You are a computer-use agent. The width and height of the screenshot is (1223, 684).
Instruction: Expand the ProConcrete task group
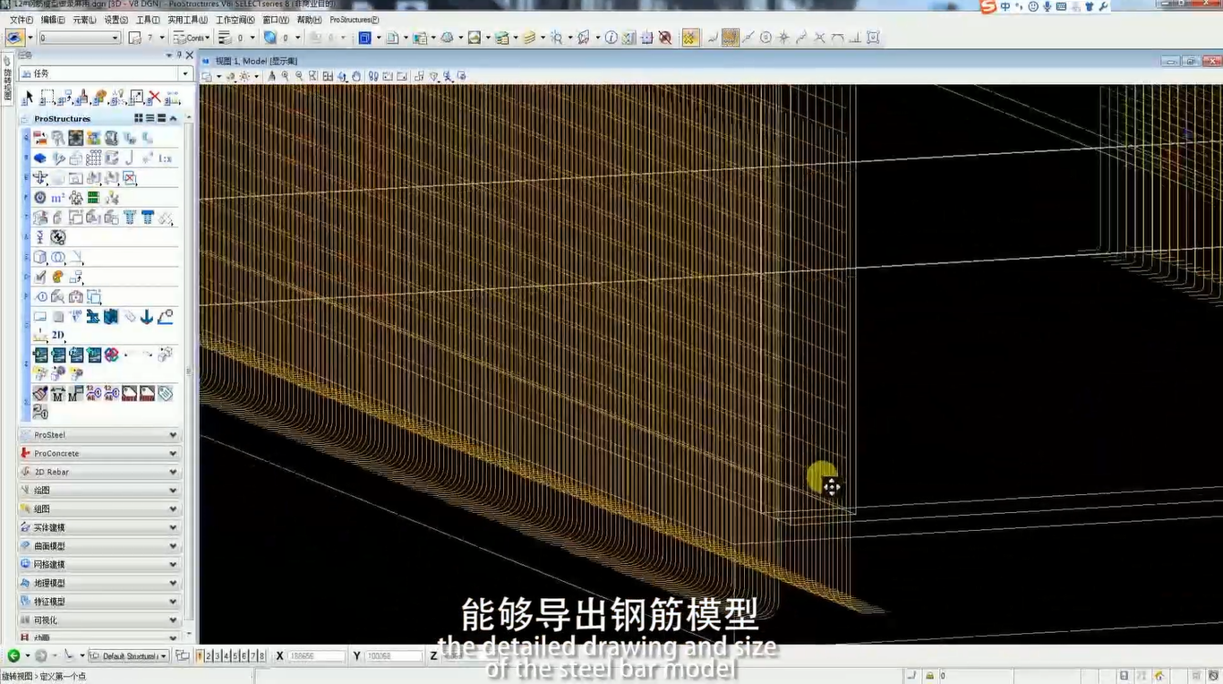98,454
